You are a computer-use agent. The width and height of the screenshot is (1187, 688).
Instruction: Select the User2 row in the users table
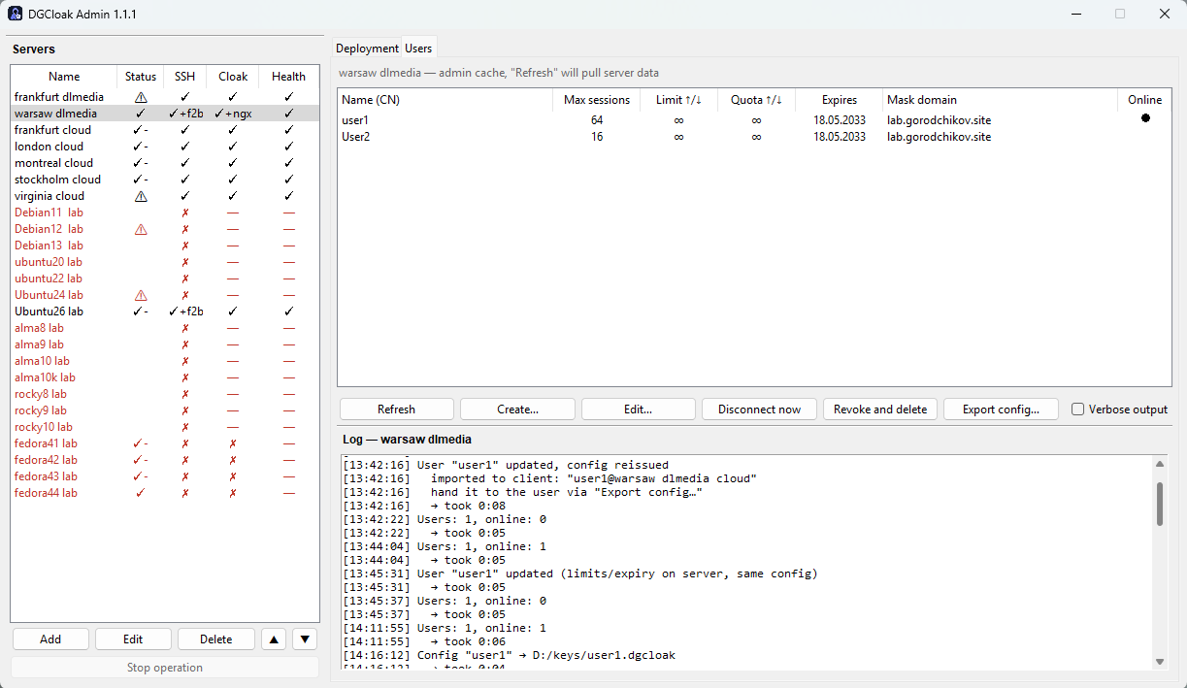[x=754, y=137]
